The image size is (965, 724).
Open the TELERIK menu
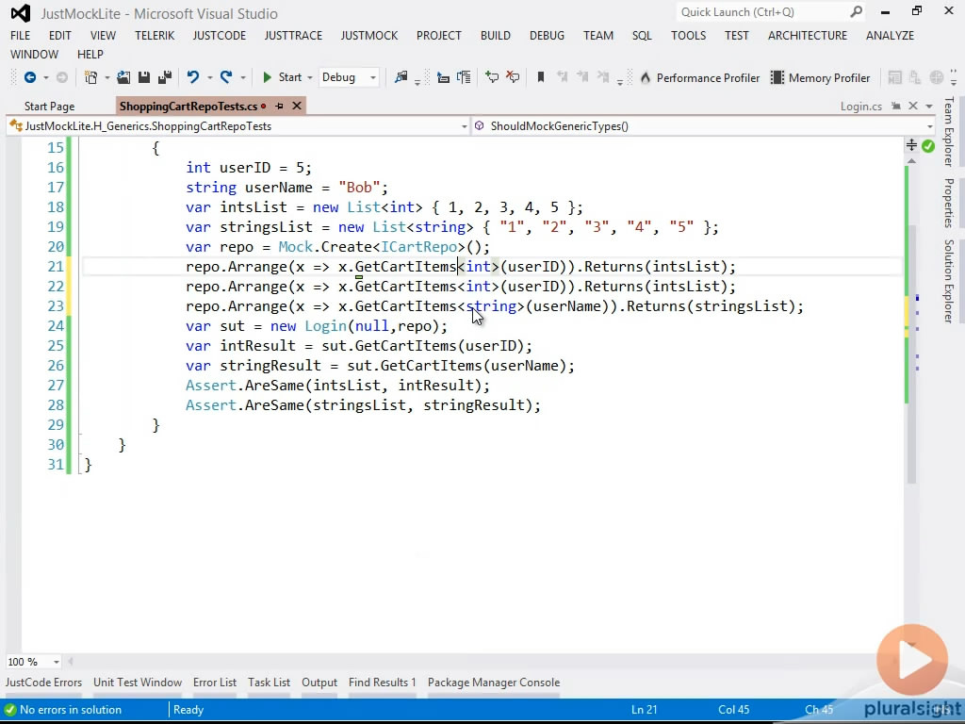[x=155, y=36]
